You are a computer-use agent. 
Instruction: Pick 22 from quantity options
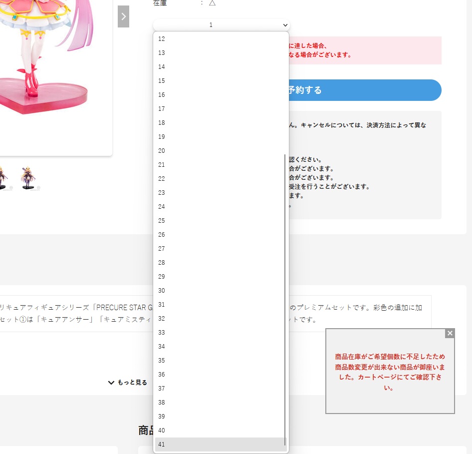tap(221, 179)
